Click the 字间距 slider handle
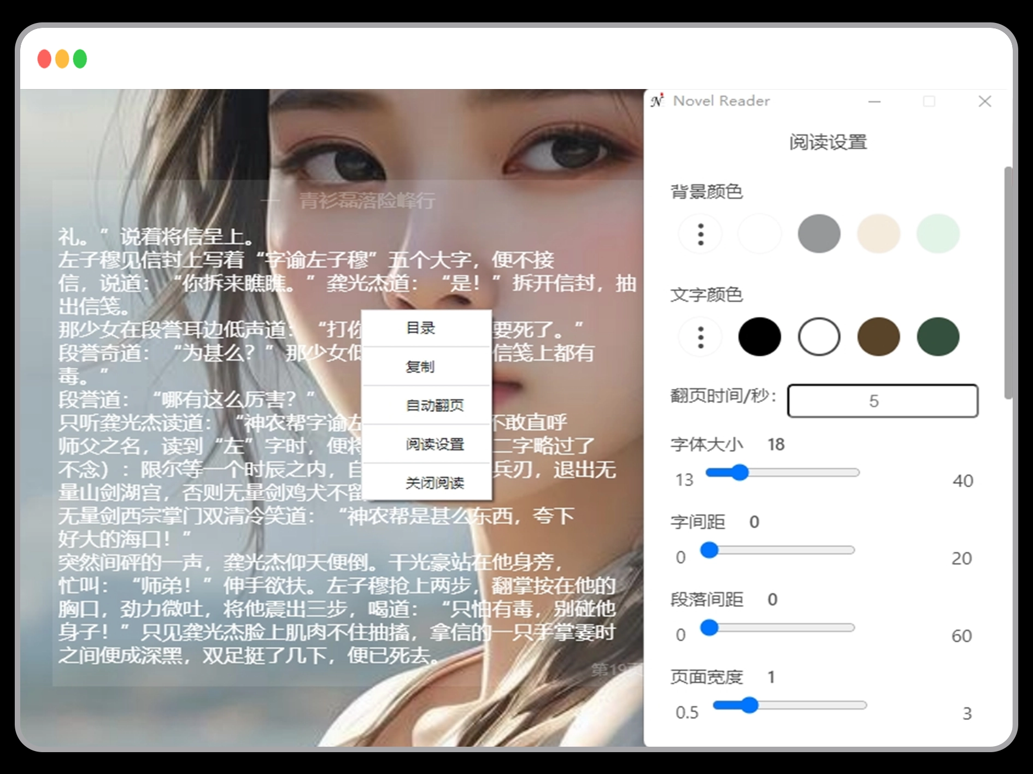Viewport: 1033px width, 774px height. (x=709, y=550)
